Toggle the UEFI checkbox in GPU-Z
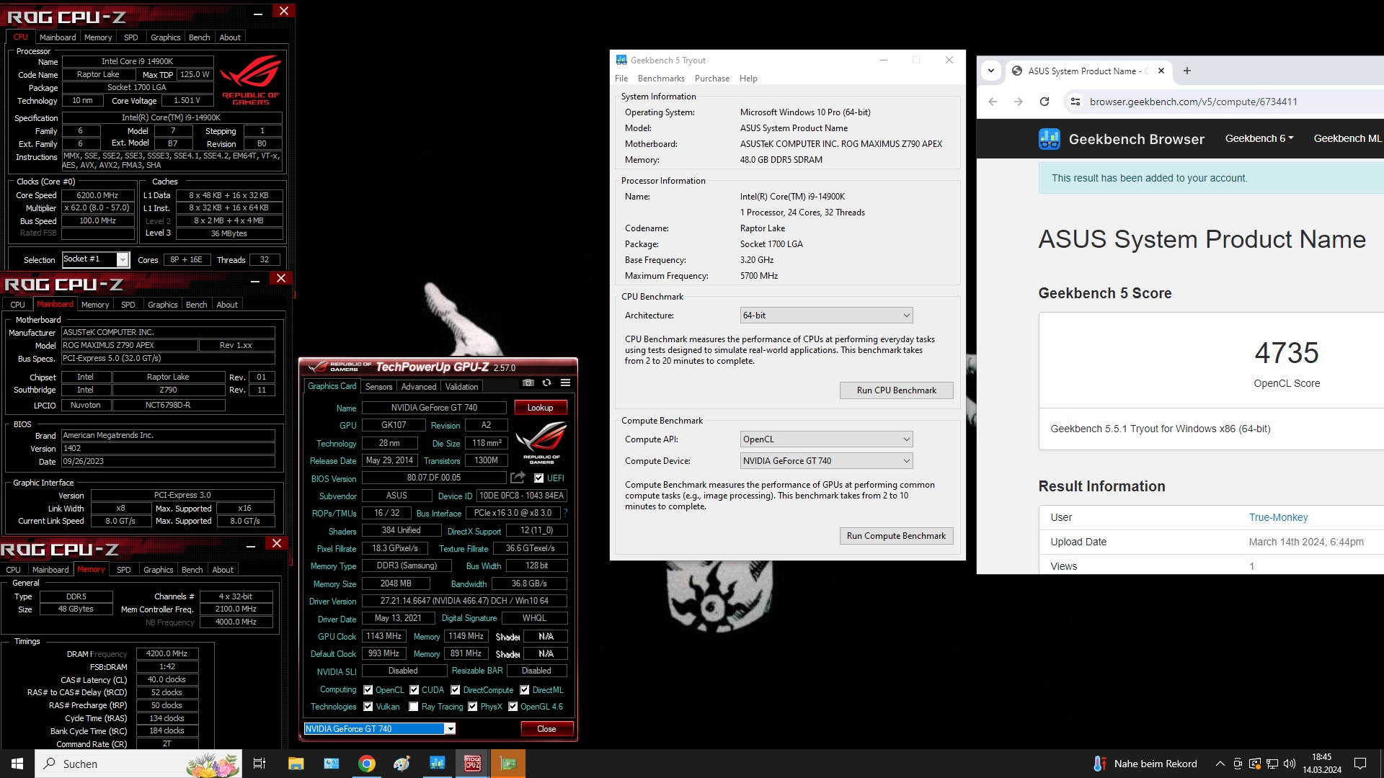1384x778 pixels. click(538, 478)
